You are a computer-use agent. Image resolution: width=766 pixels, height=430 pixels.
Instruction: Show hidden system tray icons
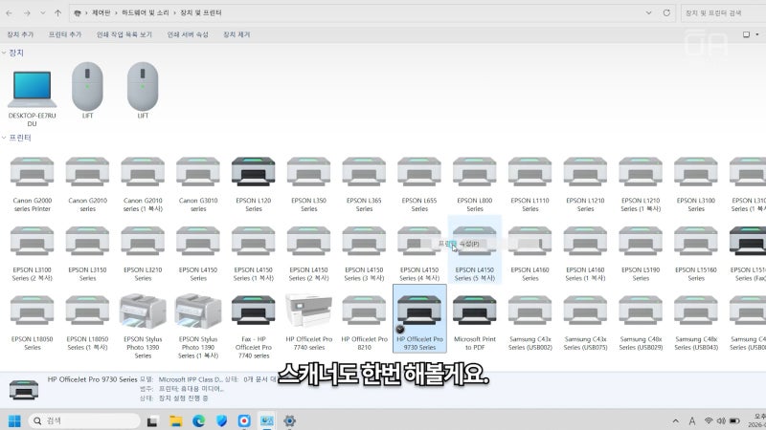pyautogui.click(x=676, y=420)
